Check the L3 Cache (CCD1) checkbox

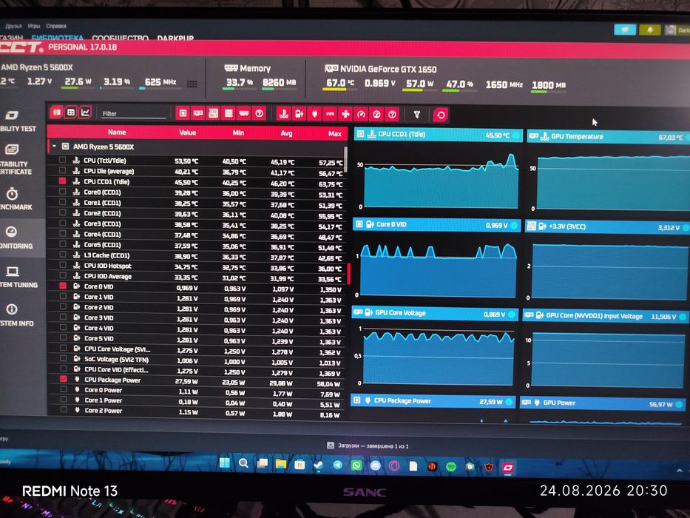pyautogui.click(x=63, y=255)
